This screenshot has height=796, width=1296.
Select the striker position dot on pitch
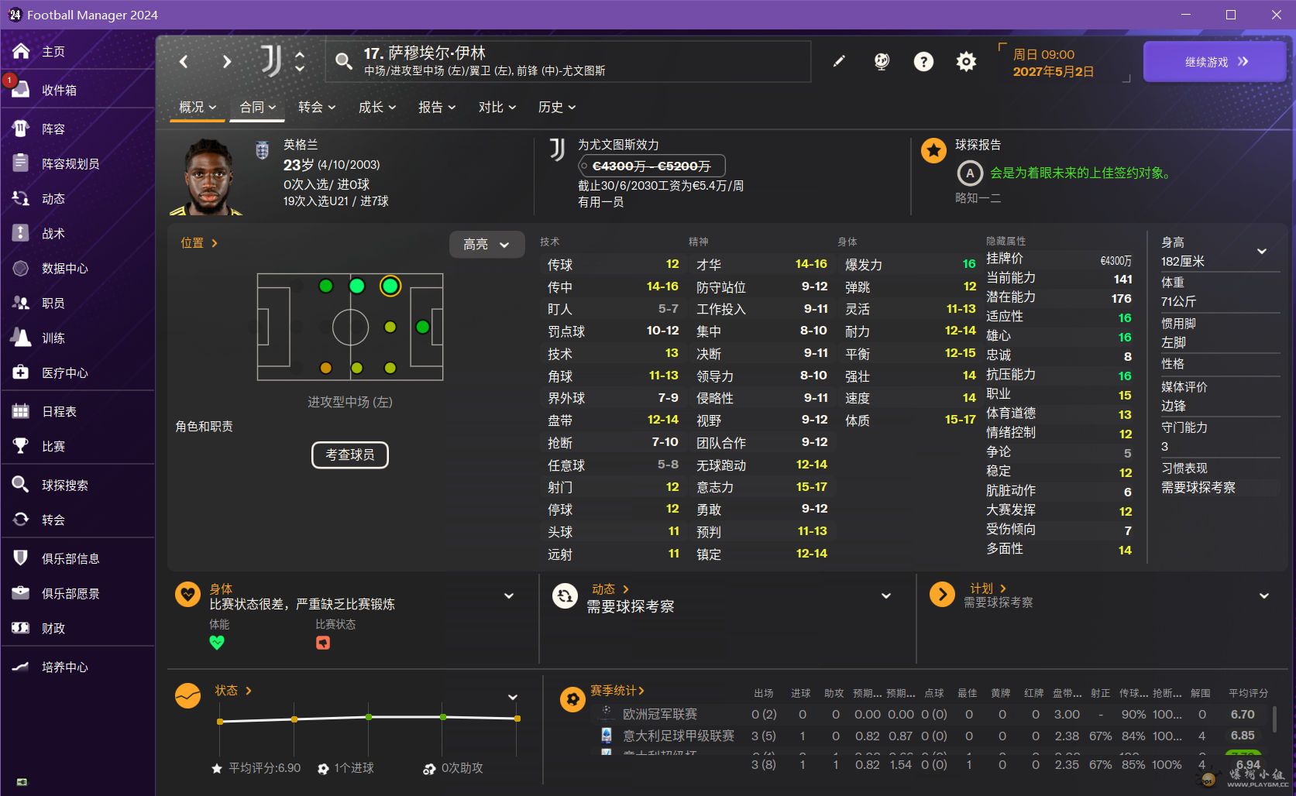[x=422, y=327]
